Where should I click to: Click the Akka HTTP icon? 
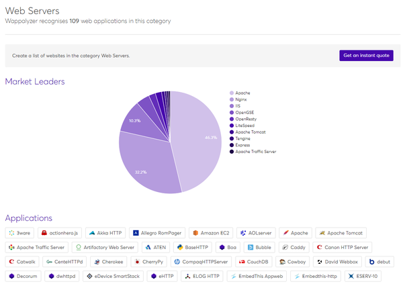(x=92, y=233)
